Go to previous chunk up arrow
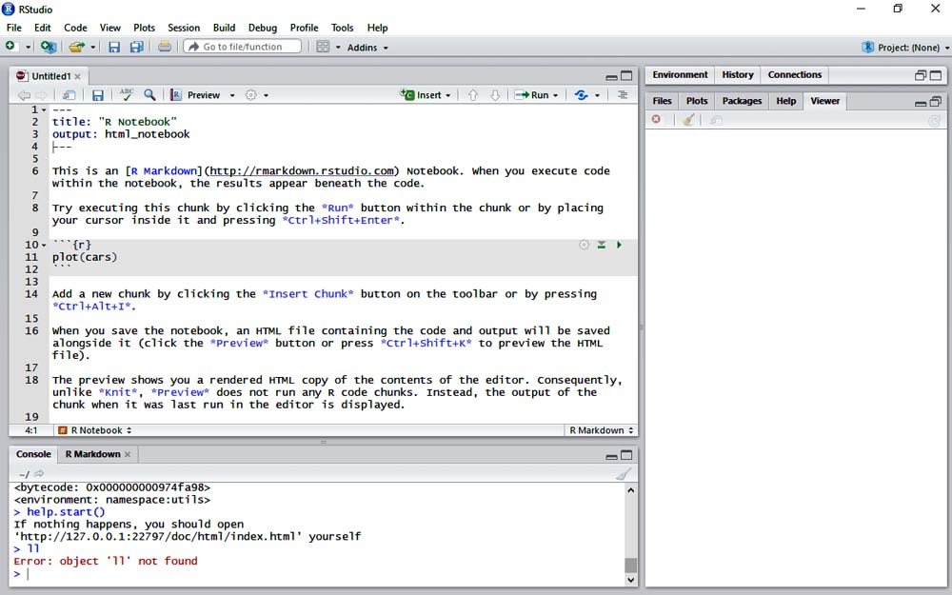 473,95
